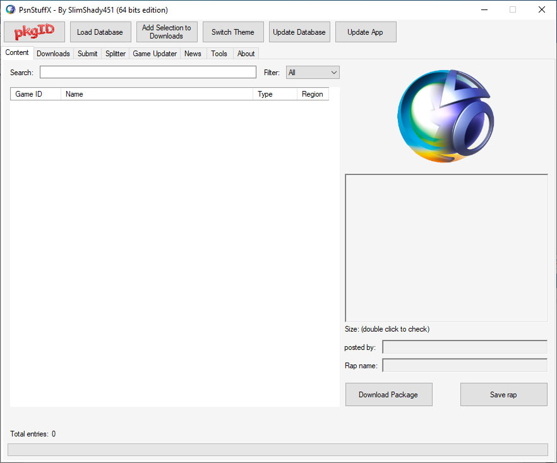The width and height of the screenshot is (557, 463).
Task: Open the Submit tab
Action: [87, 54]
